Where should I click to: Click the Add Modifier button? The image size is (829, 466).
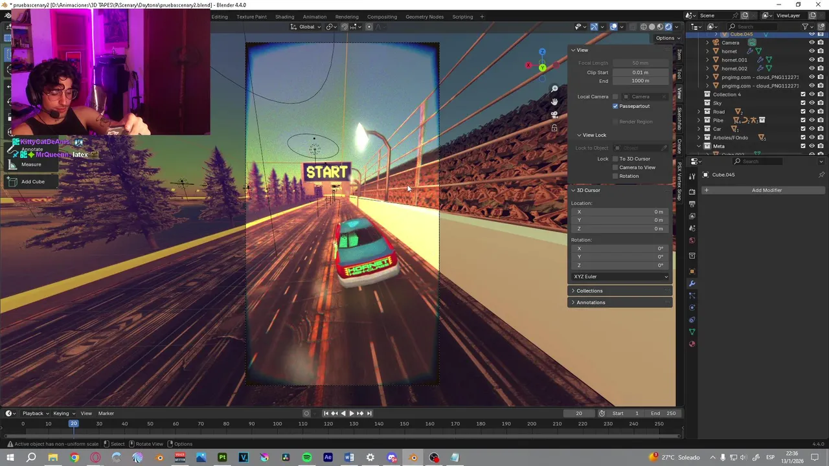tap(767, 190)
